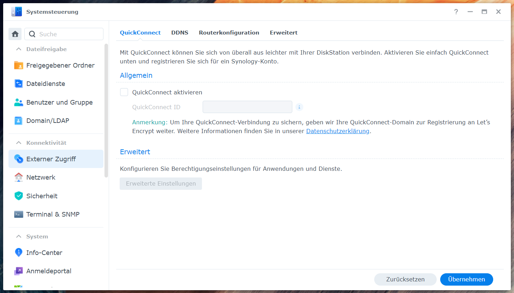
Task: Open Domain/LDAP icon in sidebar
Action: pyautogui.click(x=18, y=121)
